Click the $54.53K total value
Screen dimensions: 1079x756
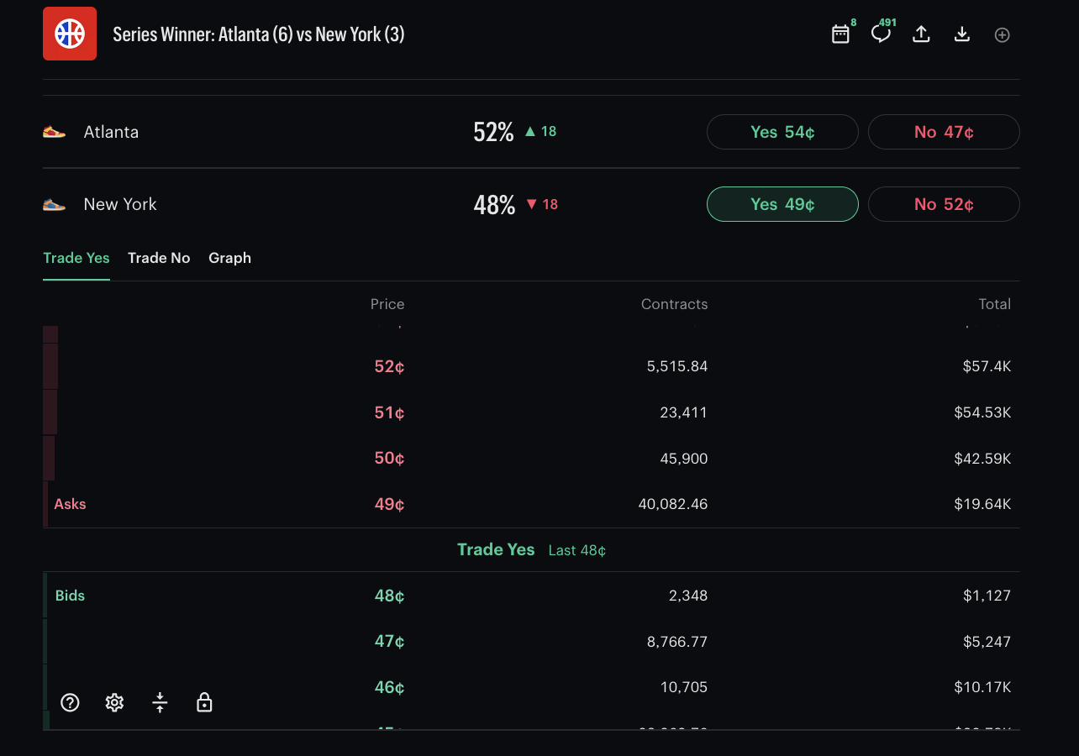(982, 412)
